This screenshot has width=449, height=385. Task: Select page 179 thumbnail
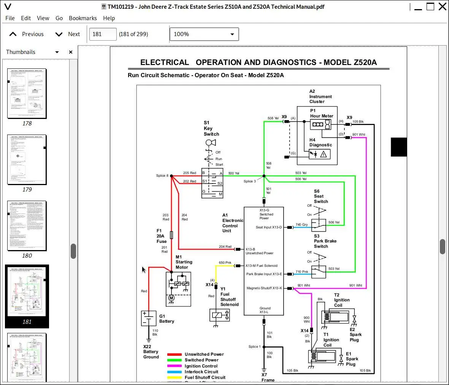tap(27, 160)
